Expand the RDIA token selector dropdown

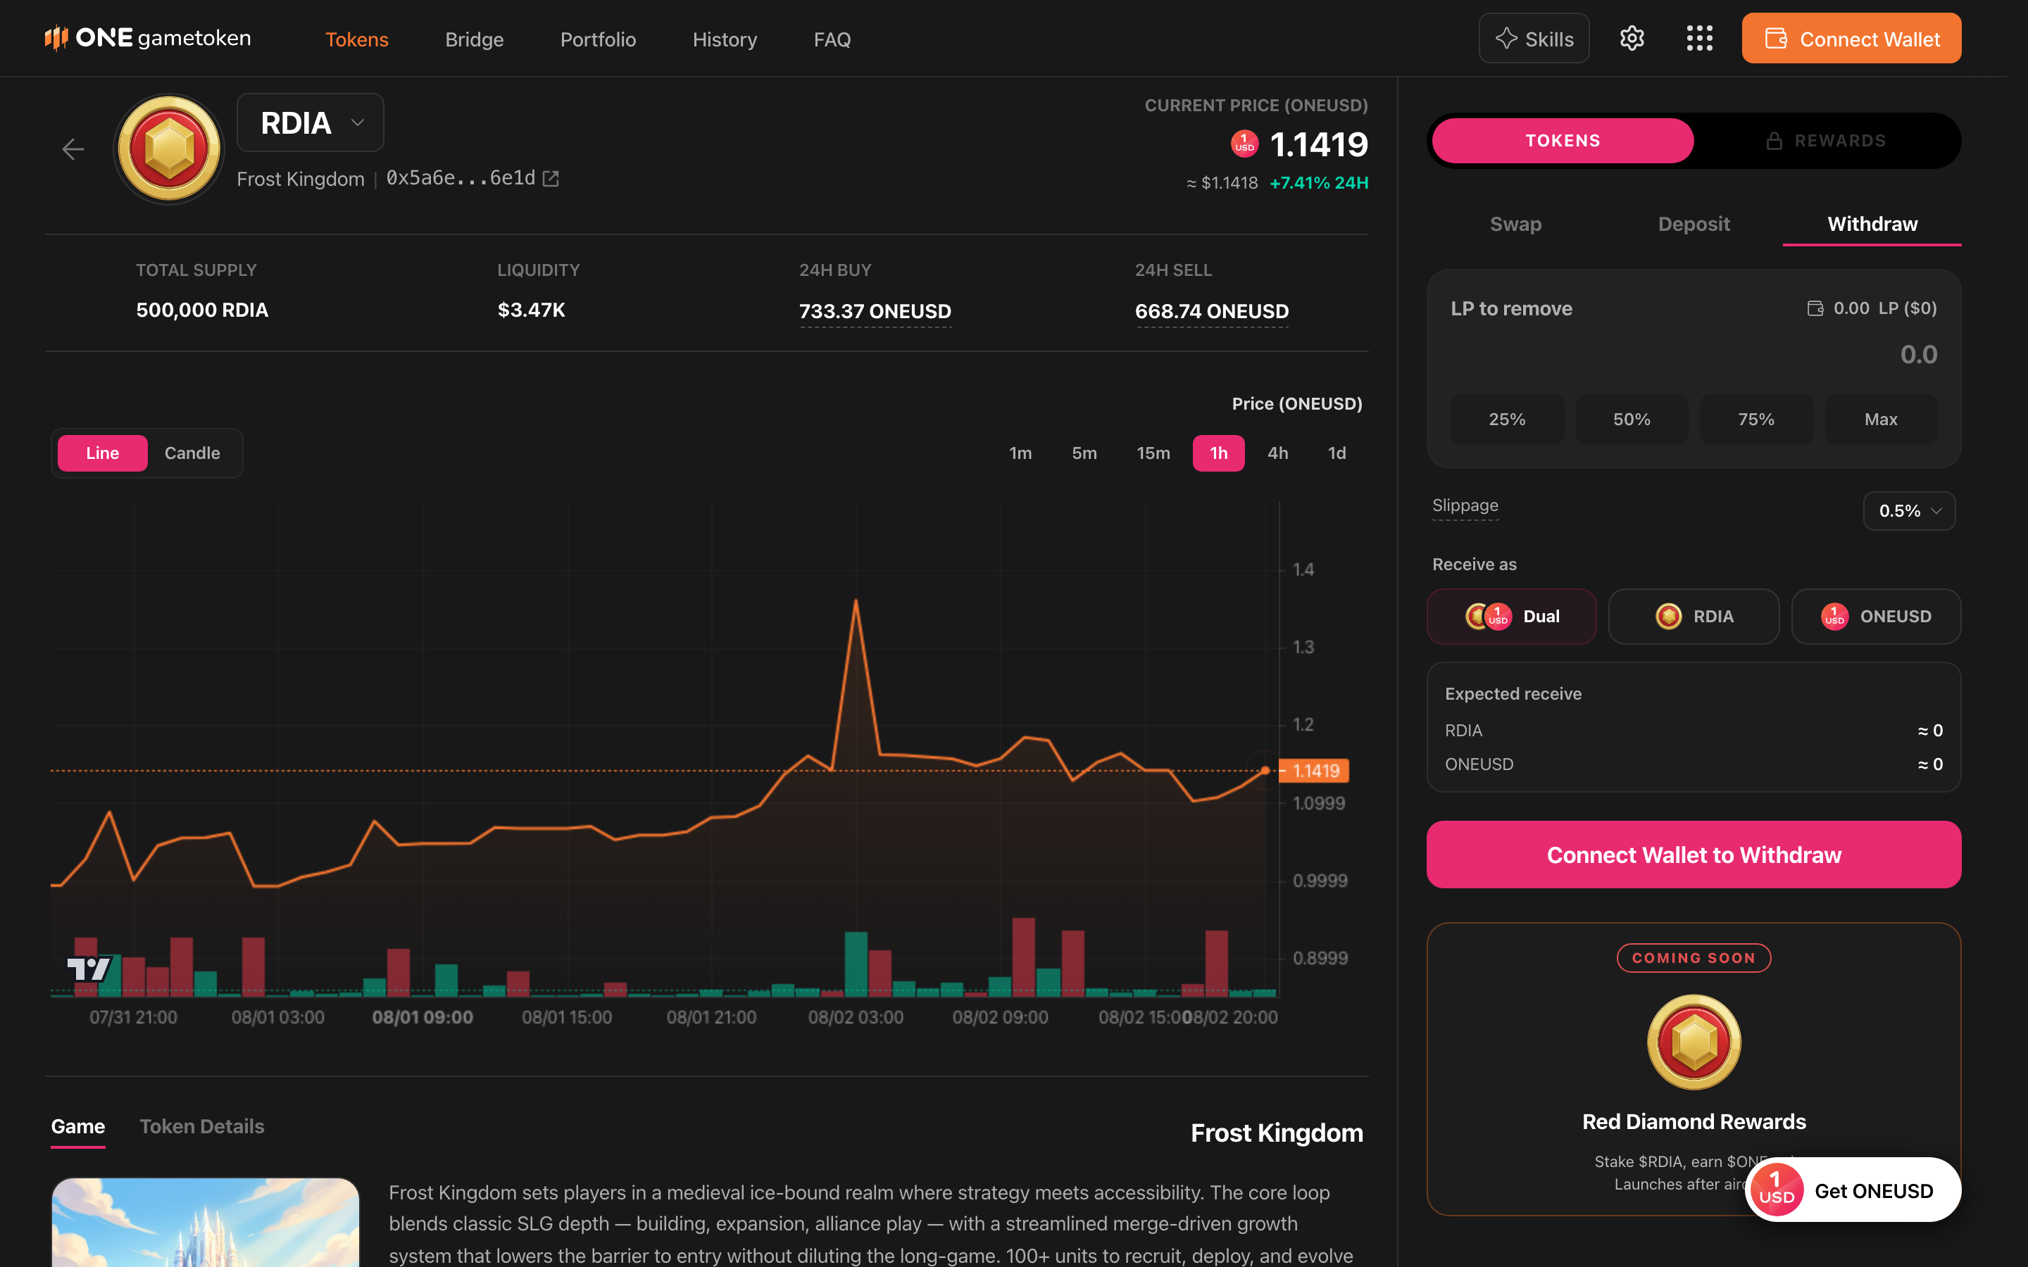tap(310, 122)
